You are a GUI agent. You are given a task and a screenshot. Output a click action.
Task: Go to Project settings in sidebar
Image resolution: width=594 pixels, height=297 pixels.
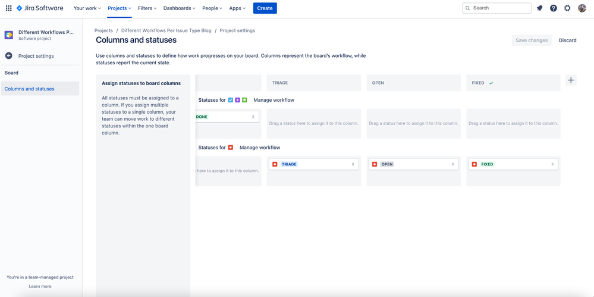point(36,56)
